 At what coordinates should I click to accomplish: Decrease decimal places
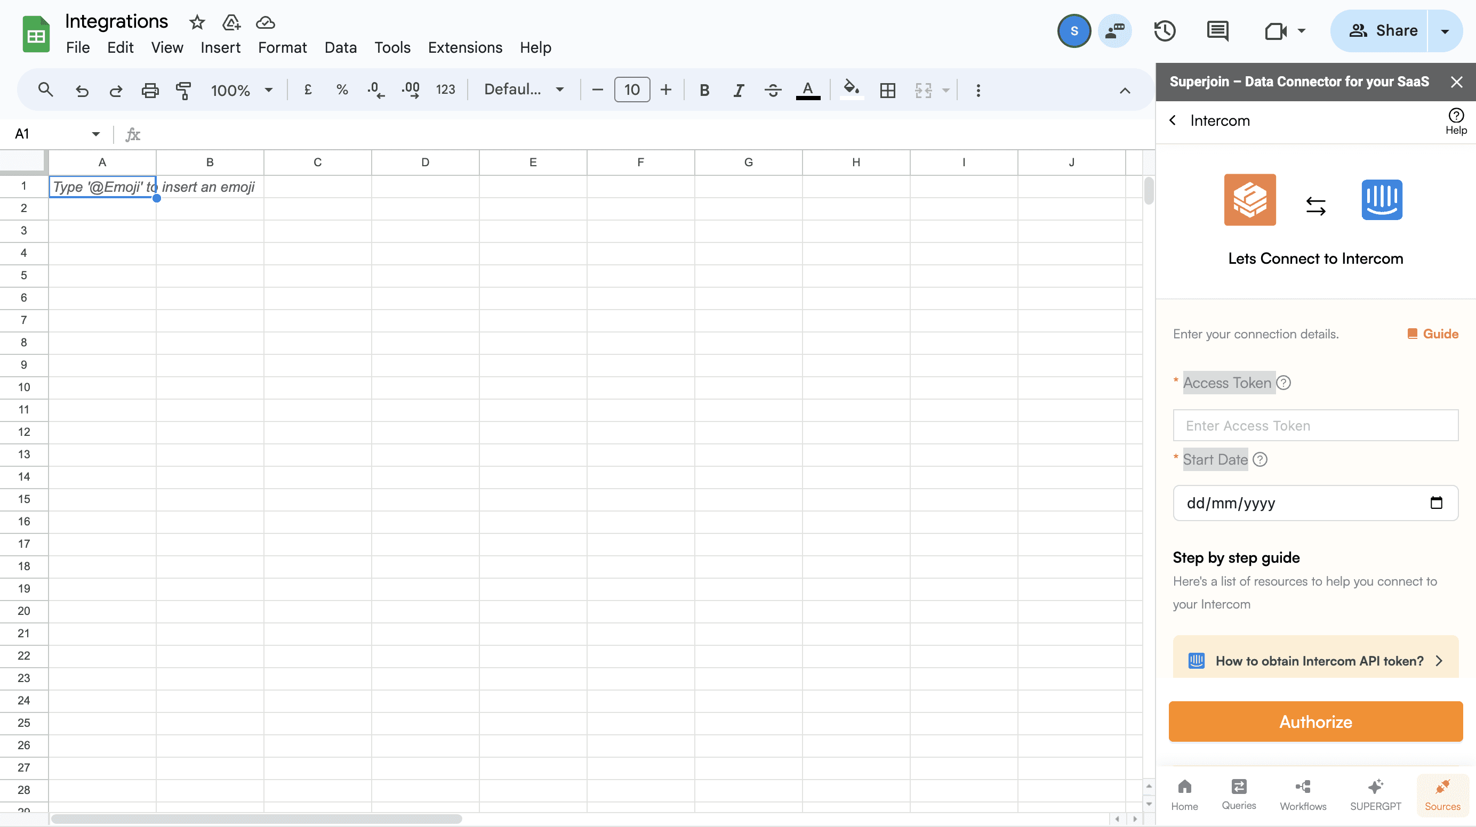click(x=376, y=90)
